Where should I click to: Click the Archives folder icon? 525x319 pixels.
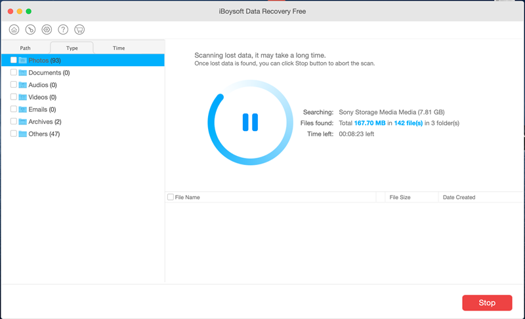[22, 122]
